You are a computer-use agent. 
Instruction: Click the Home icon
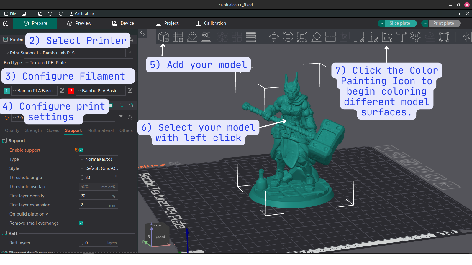click(x=6, y=23)
